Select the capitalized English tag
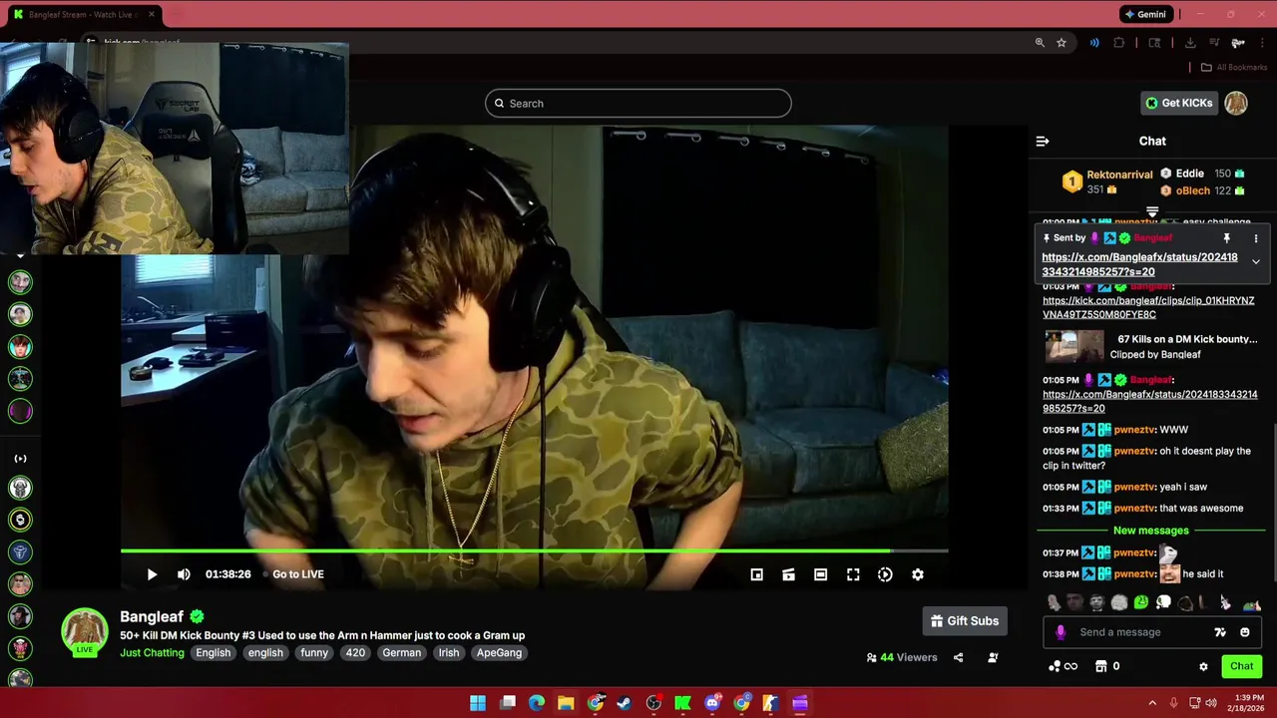Image resolution: width=1277 pixels, height=718 pixels. (x=213, y=653)
